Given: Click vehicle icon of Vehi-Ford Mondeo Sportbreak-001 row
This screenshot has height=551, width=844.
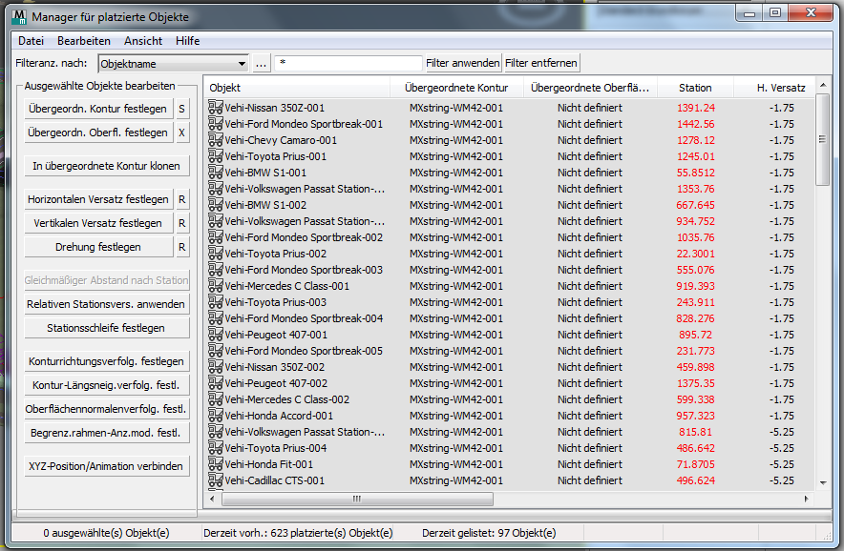Looking at the screenshot, I should pyautogui.click(x=216, y=124).
